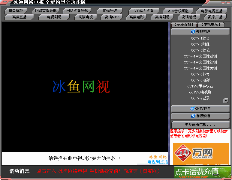232x180 pixels.
Task: Click the 窗口置顶 button
Action: [16, 11]
